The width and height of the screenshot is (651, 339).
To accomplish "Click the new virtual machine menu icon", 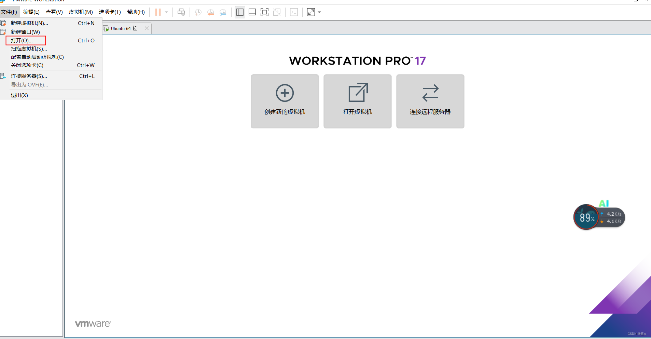I will click(x=3, y=23).
